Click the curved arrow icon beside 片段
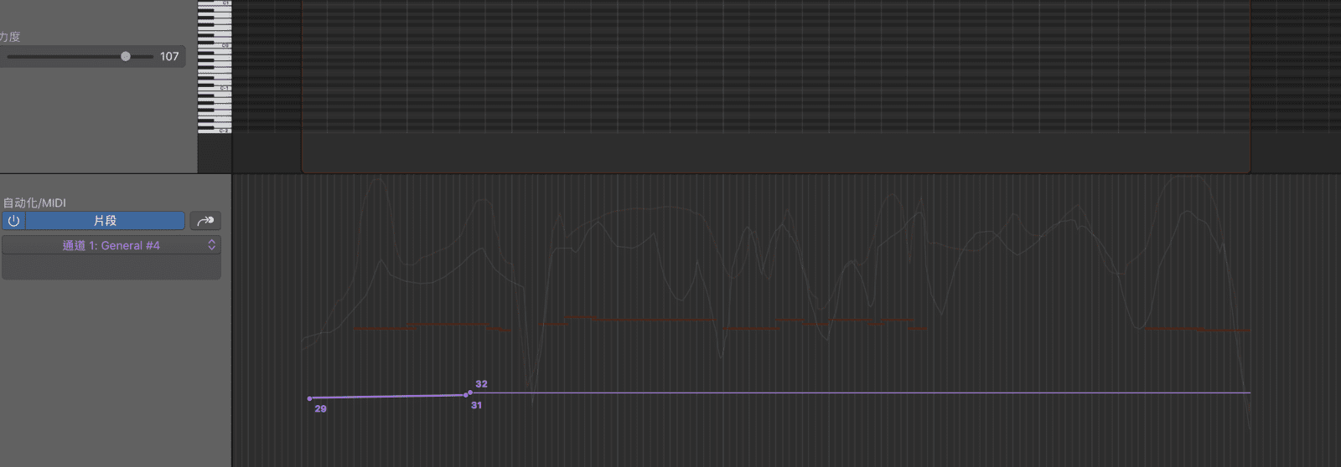This screenshot has width=1341, height=467. [x=205, y=221]
